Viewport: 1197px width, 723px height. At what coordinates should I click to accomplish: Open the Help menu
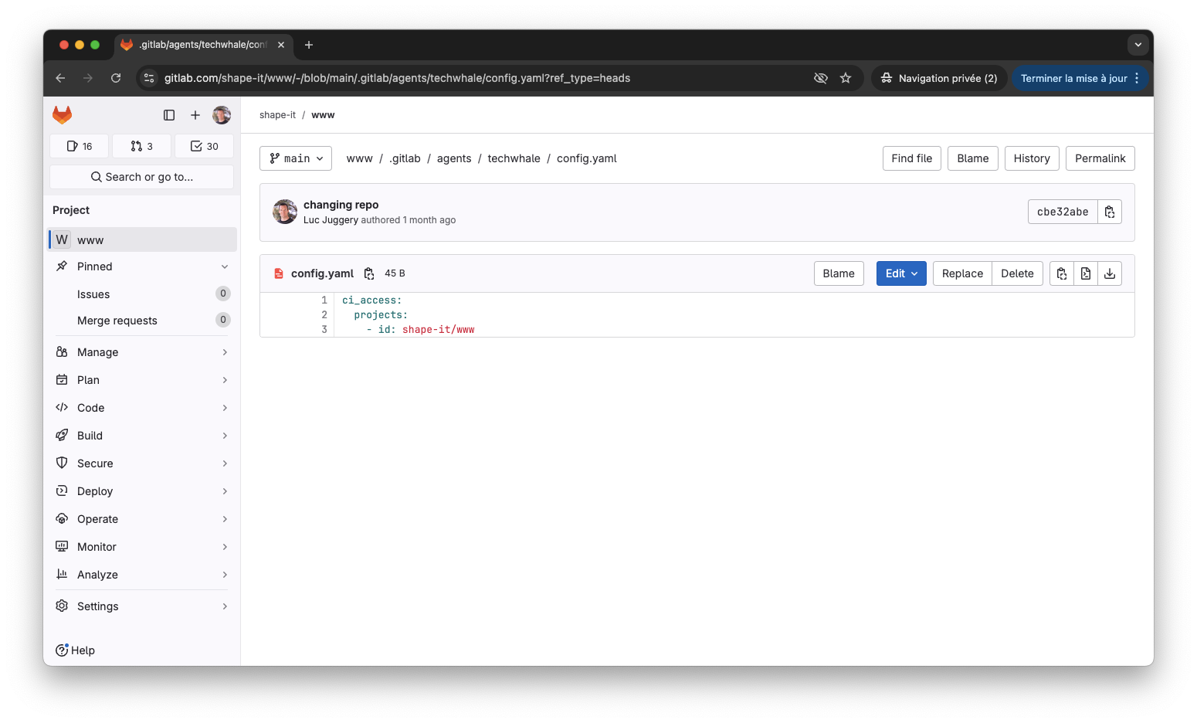76,650
